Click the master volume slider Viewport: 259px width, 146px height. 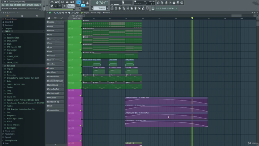tap(44, 6)
